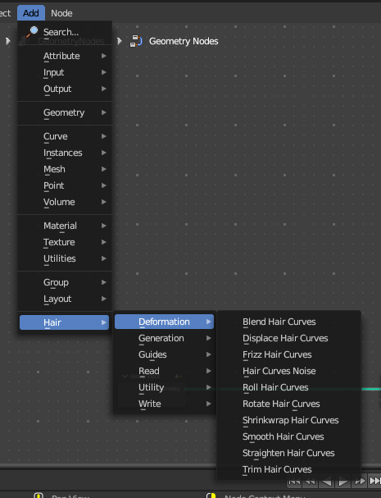381x498 pixels.
Task: Jump to the next keyframe
Action: pos(360,482)
